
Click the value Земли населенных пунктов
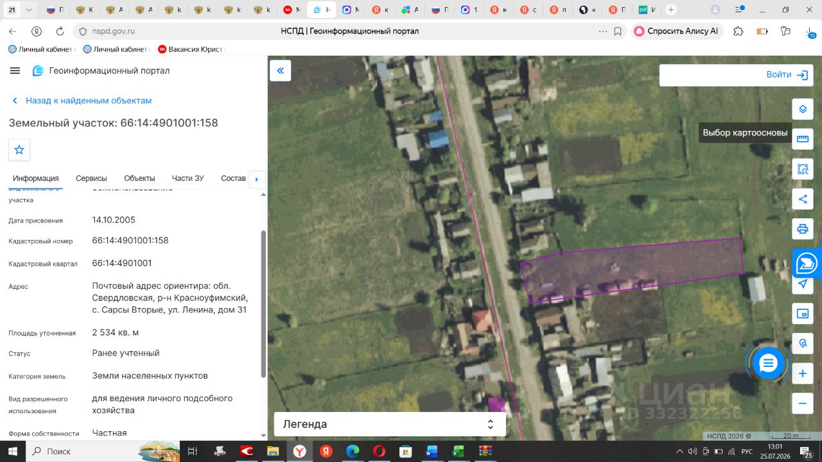click(x=150, y=376)
